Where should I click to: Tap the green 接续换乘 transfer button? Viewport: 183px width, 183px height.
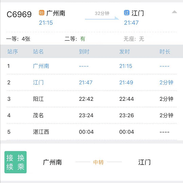click(x=15, y=162)
